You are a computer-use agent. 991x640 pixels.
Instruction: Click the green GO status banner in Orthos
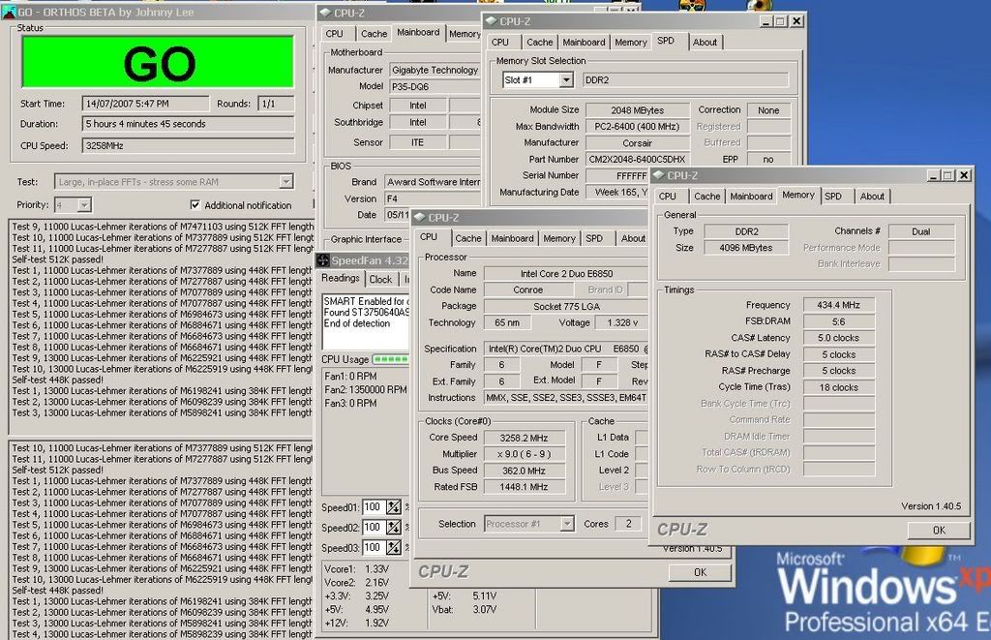158,61
